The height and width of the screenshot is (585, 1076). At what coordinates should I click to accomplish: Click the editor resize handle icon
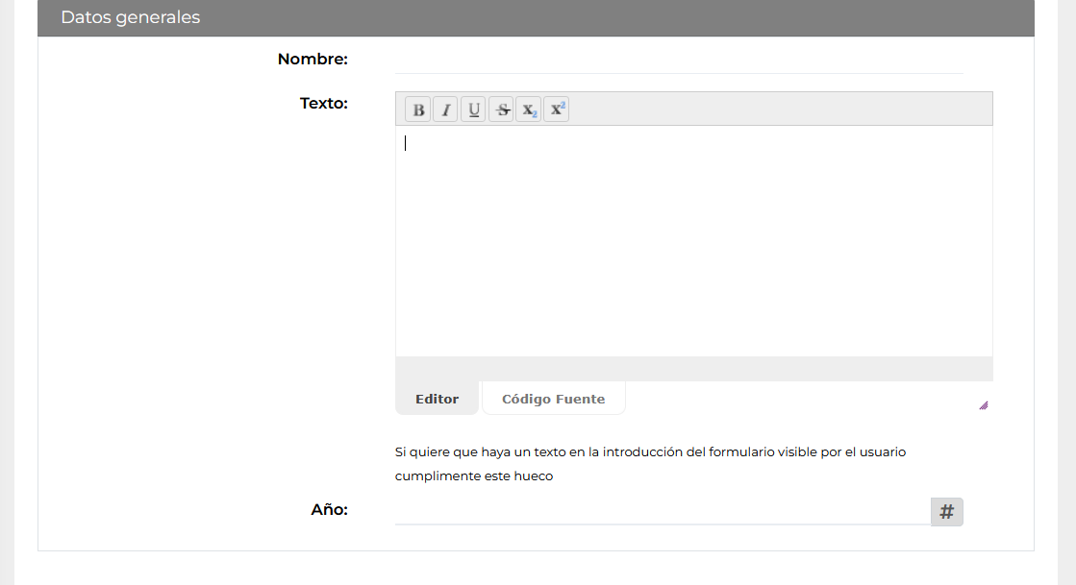[984, 405]
